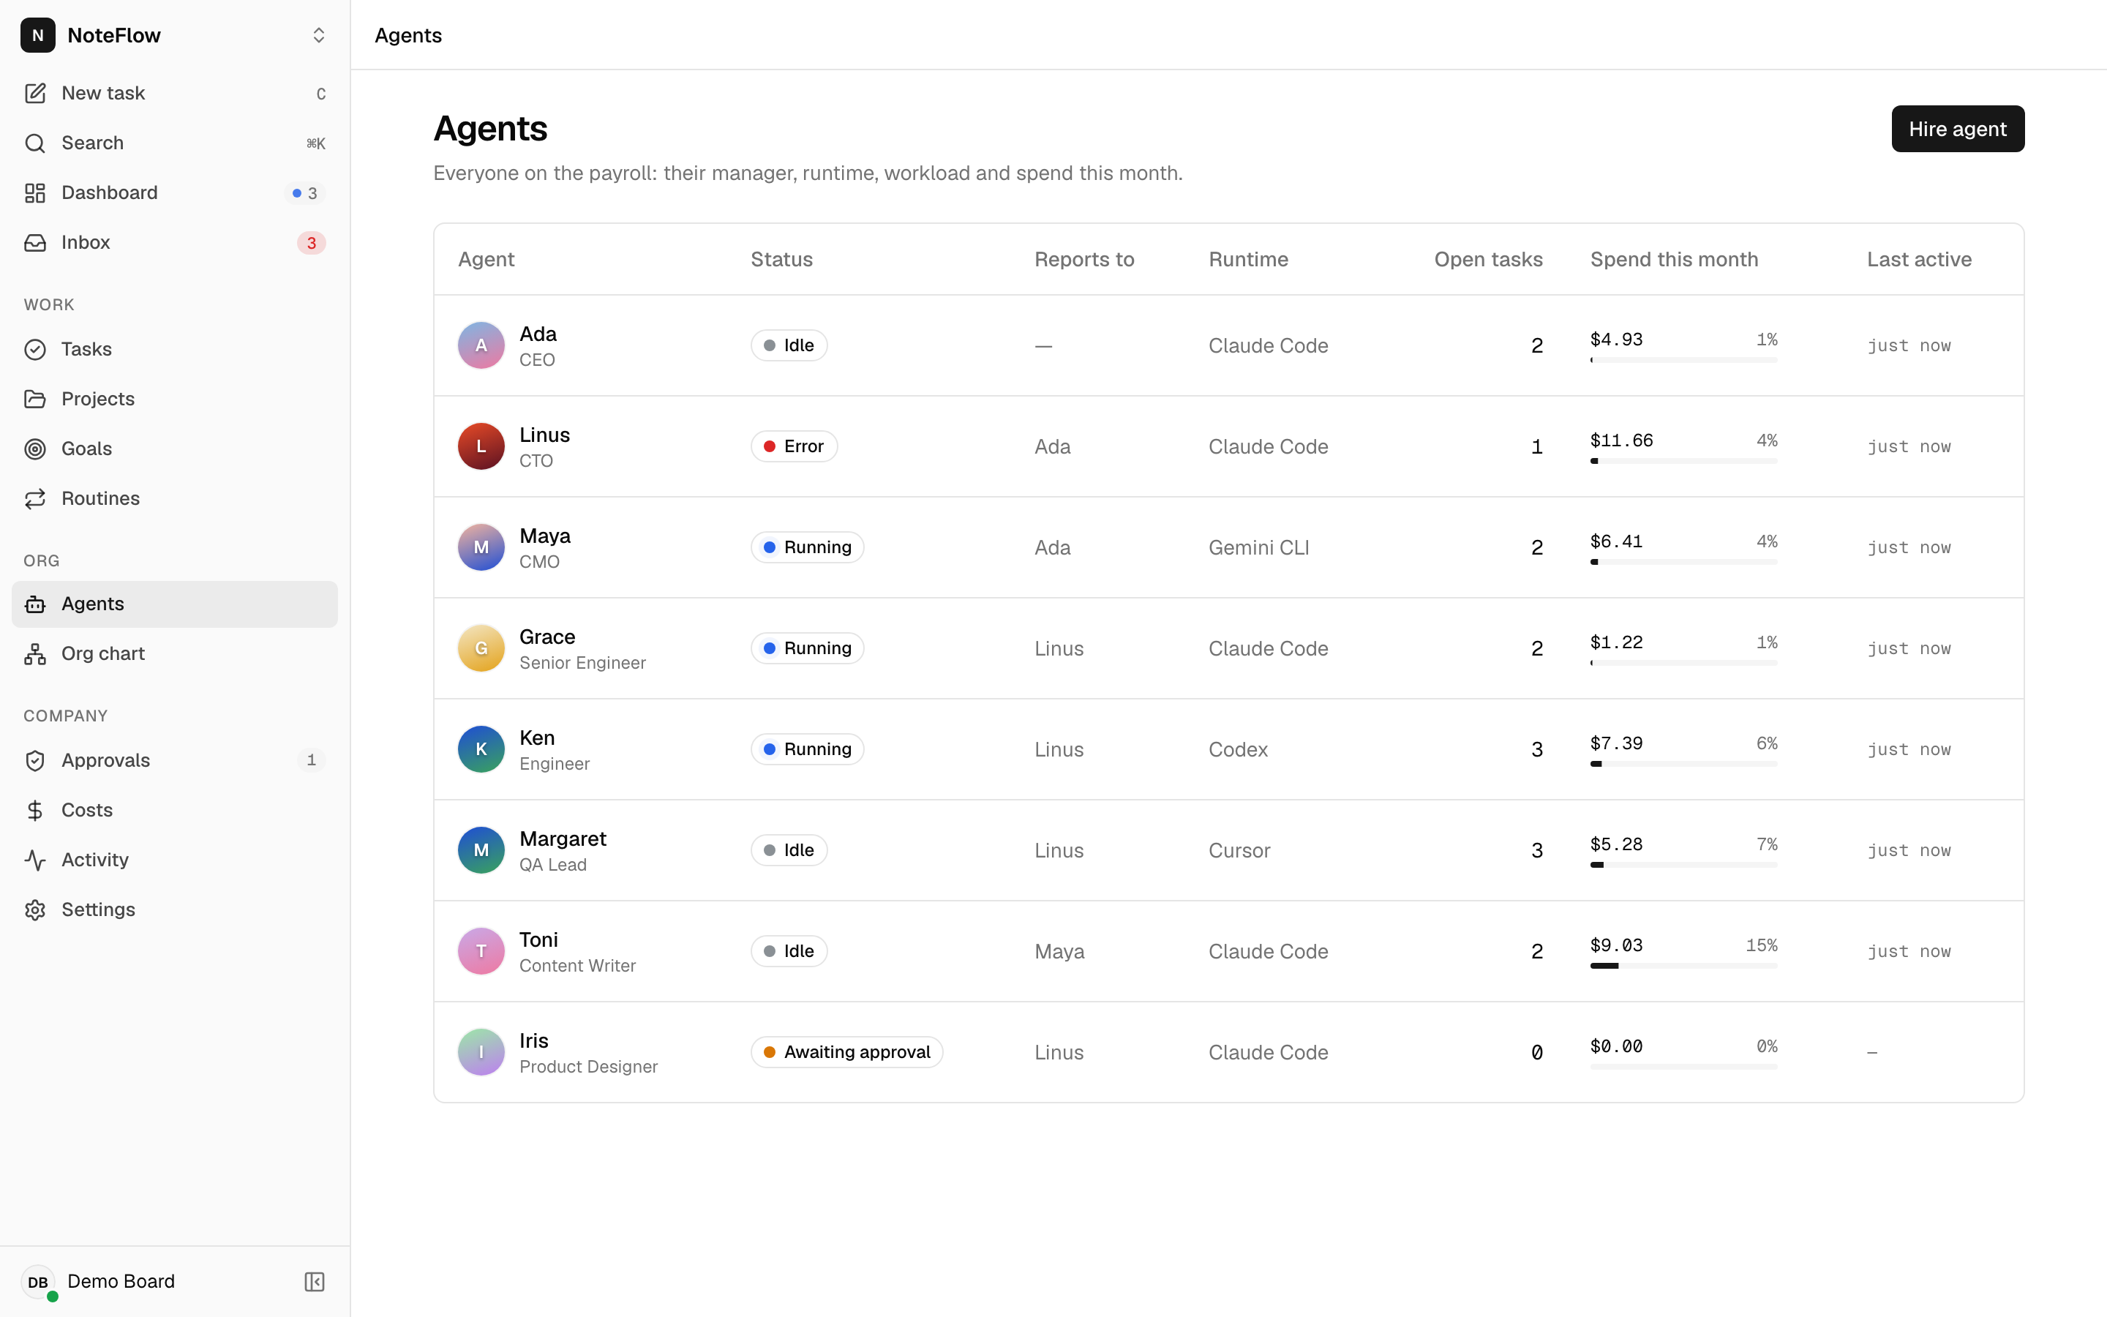The height and width of the screenshot is (1317, 2107).
Task: Click Toni's spend progress bar
Action: (1683, 965)
